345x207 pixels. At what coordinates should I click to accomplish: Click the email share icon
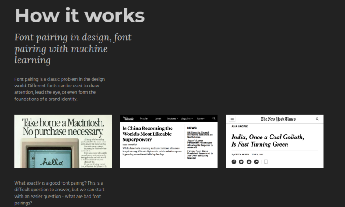[249, 162]
